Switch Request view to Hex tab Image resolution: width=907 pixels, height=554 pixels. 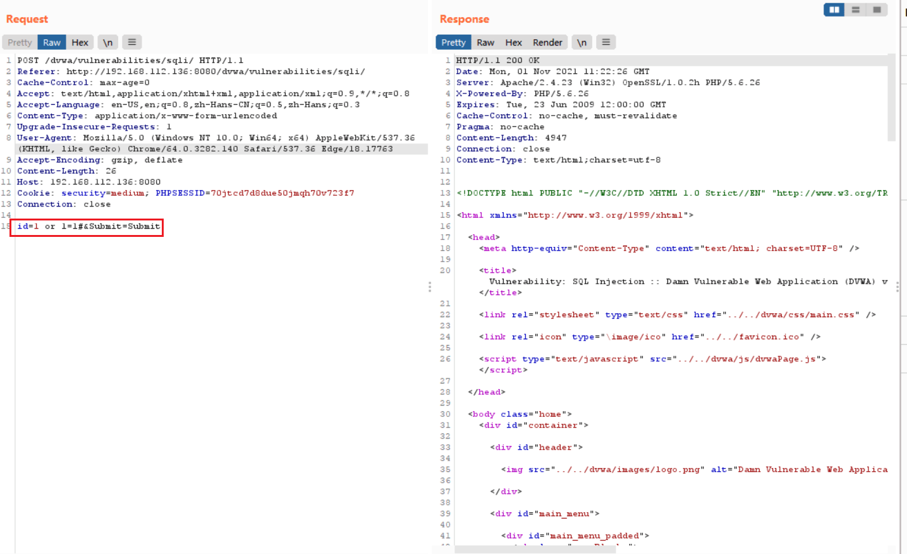pyautogui.click(x=80, y=42)
